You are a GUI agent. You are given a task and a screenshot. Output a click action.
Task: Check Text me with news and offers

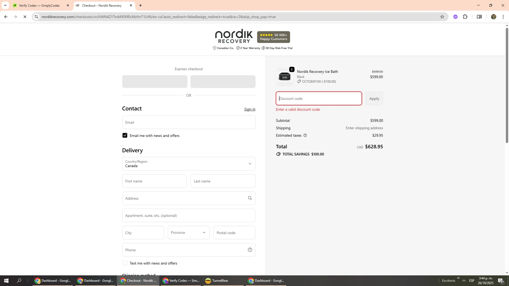coord(125,263)
